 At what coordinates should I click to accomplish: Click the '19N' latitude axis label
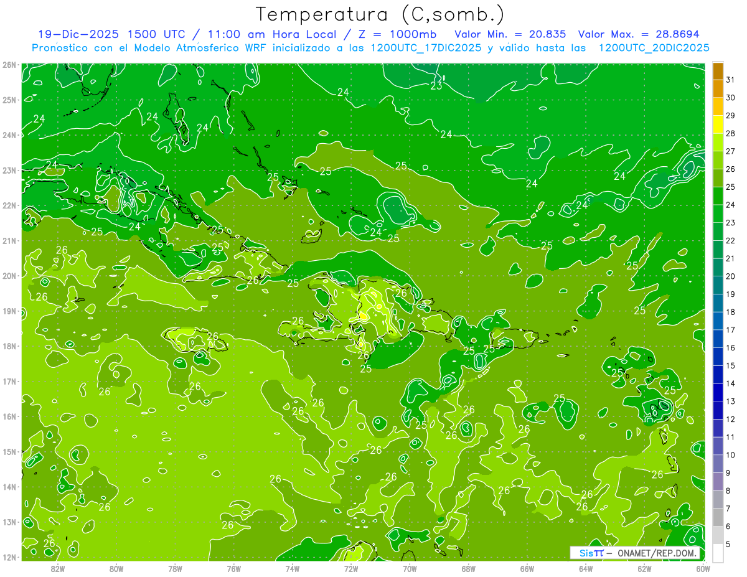[9, 311]
